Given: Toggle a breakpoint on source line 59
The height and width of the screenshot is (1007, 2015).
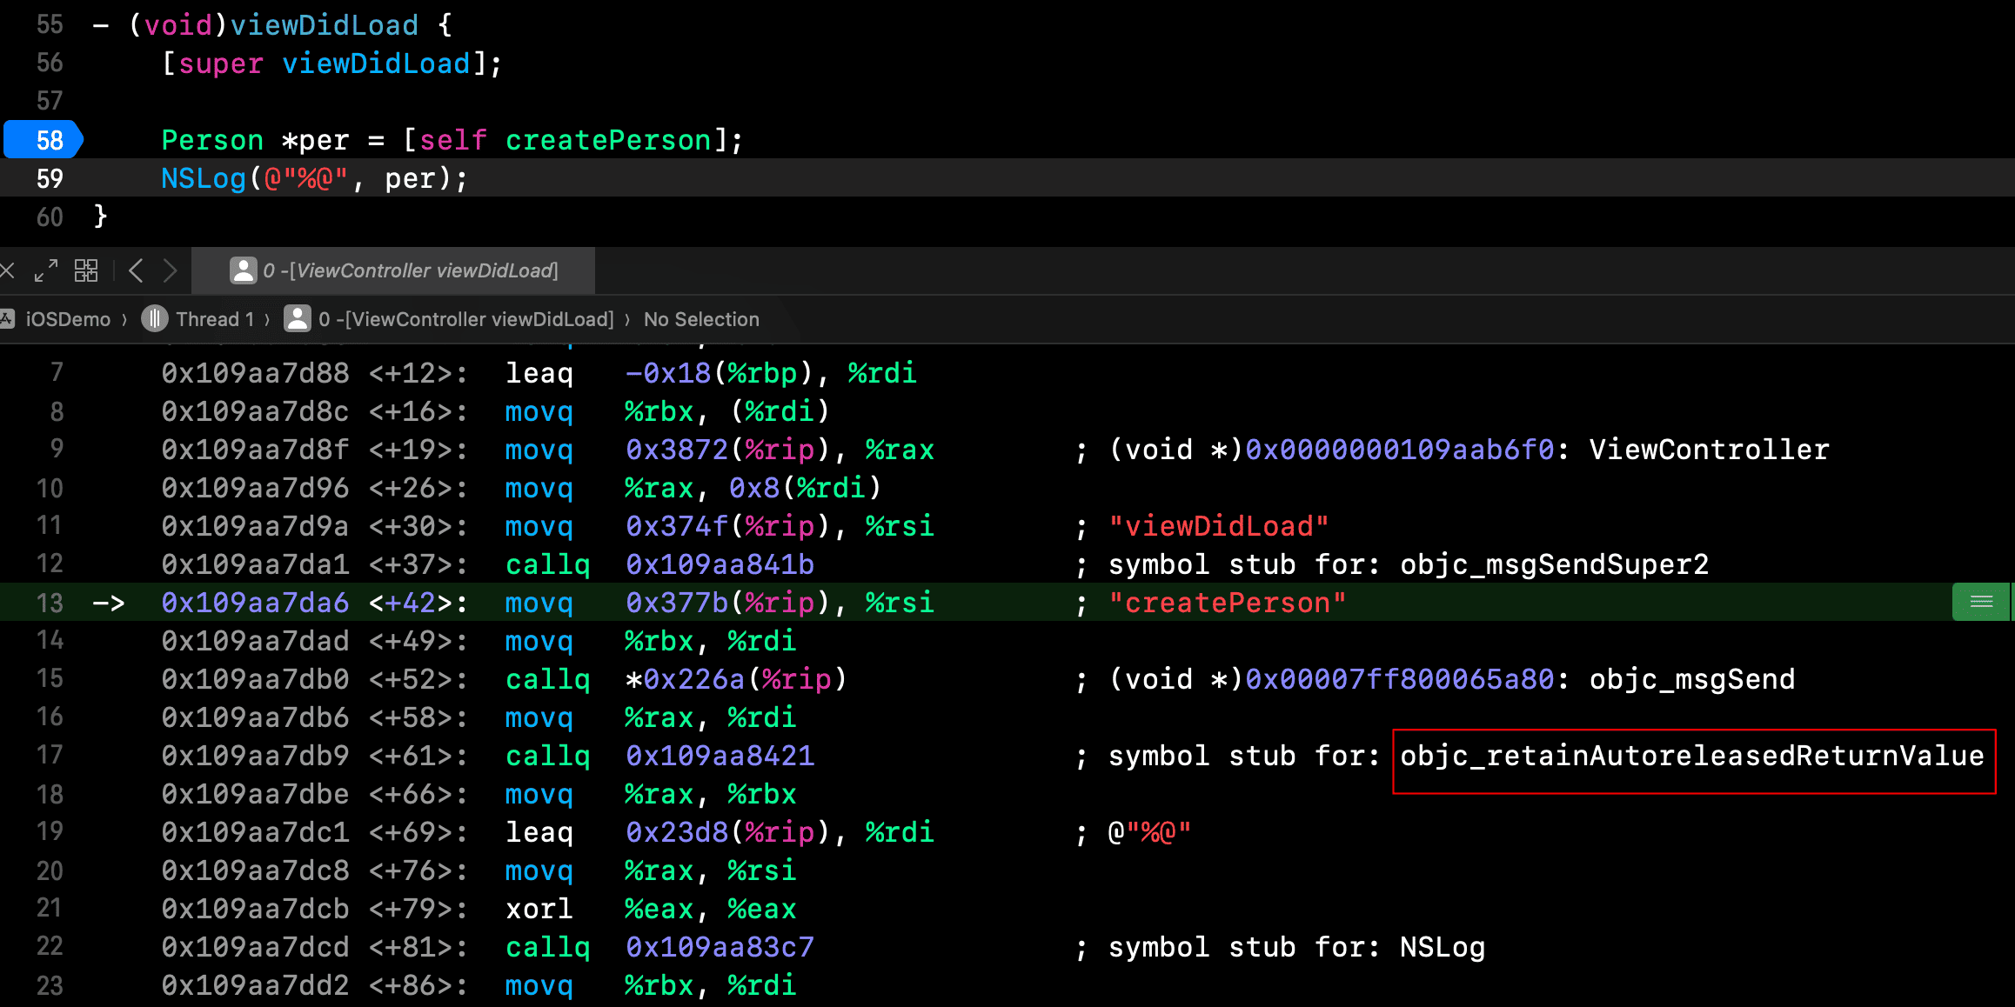Looking at the screenshot, I should pos(50,178).
